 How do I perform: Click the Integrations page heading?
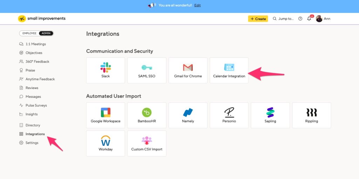click(103, 34)
